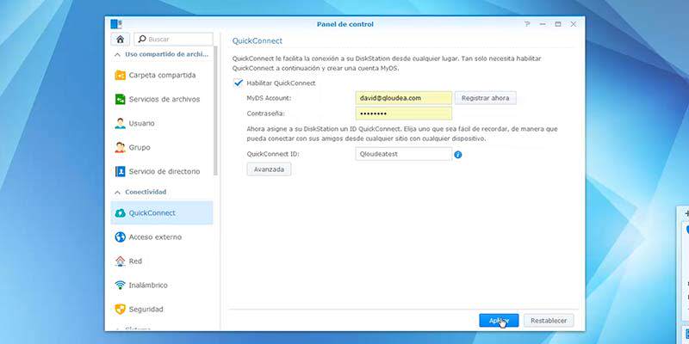Click the QuickConnect page heading
The height and width of the screenshot is (344, 689).
point(257,40)
